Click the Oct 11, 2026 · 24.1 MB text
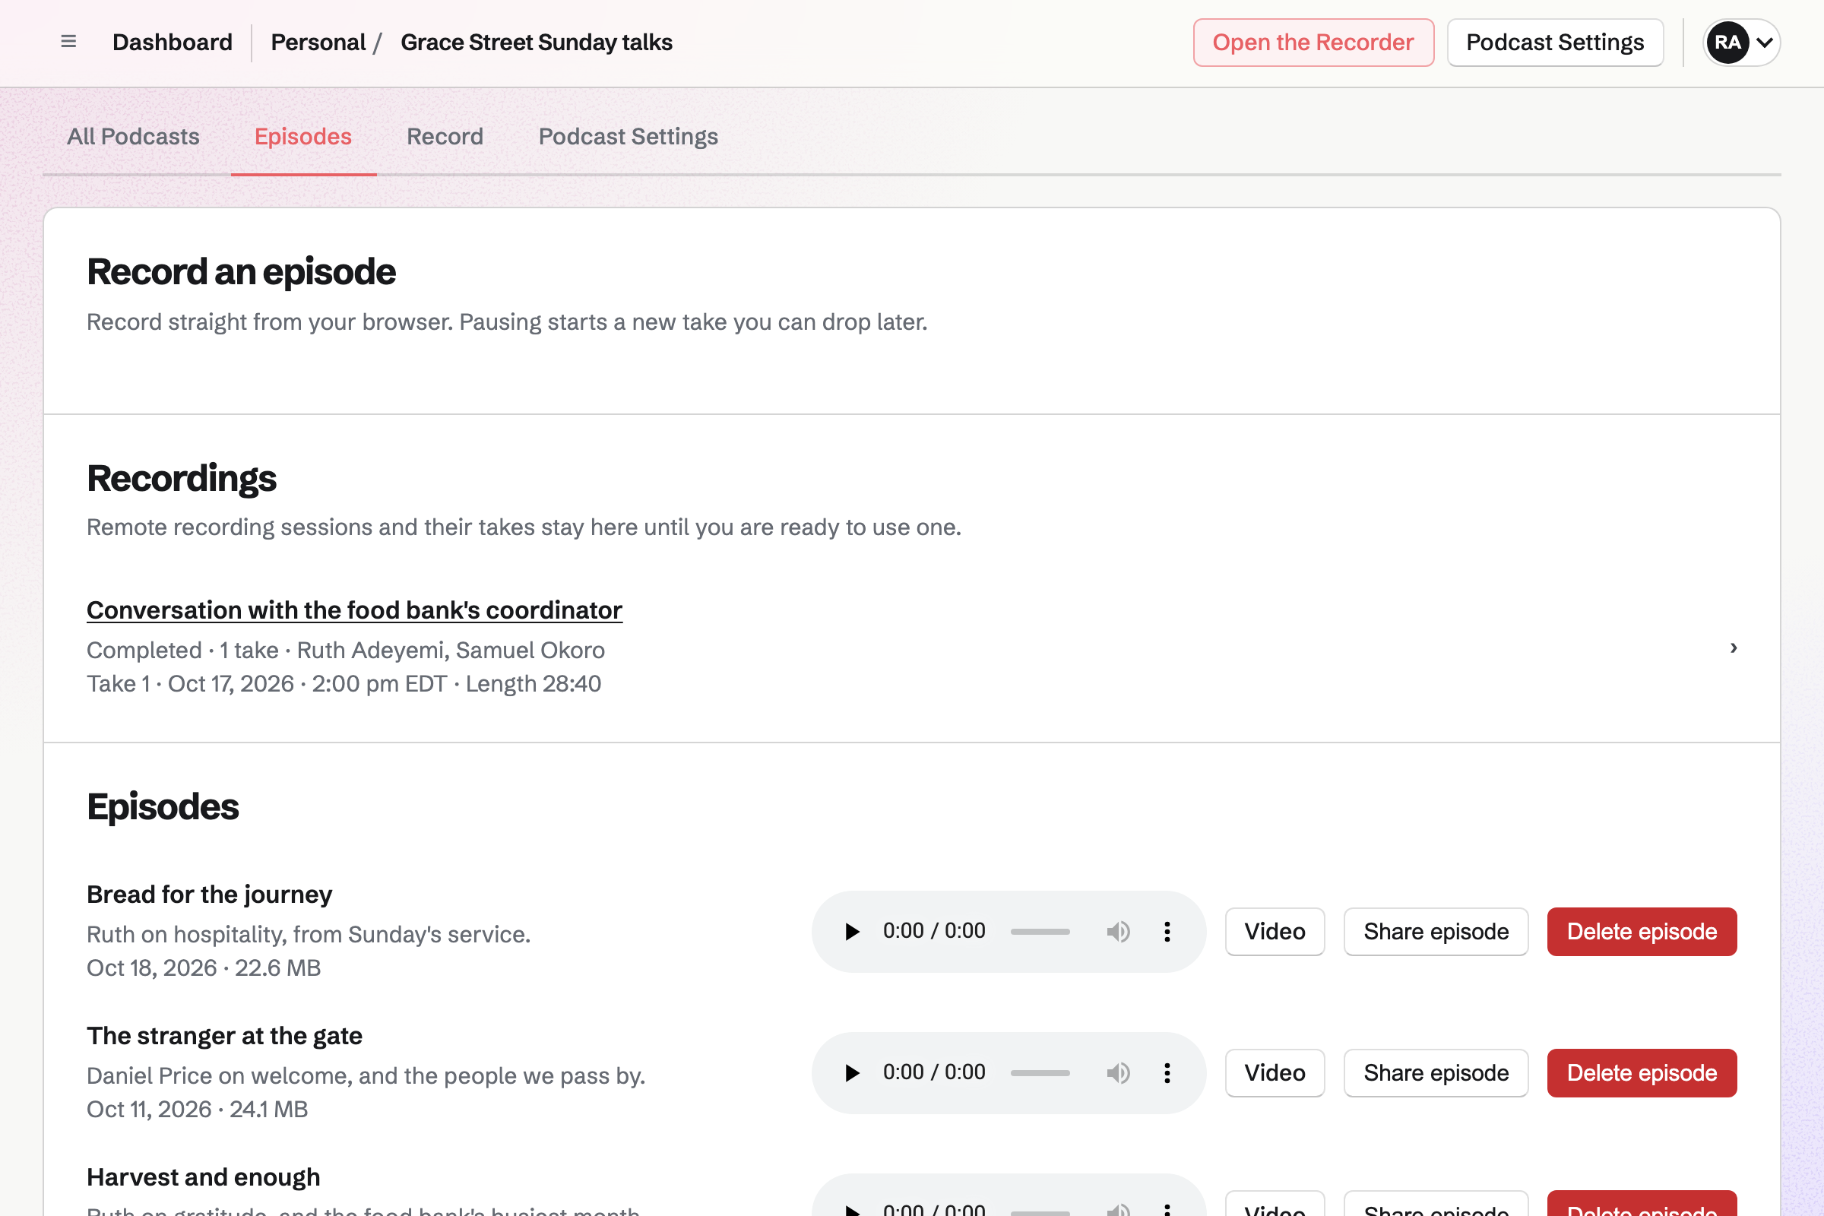Screen dimensions: 1824x1216 pos(197,1108)
